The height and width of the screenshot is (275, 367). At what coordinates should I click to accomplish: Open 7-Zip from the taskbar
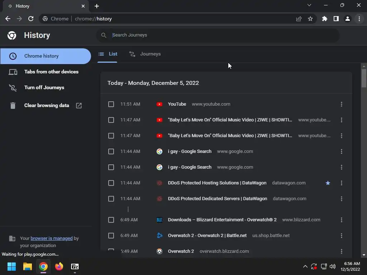point(75,266)
